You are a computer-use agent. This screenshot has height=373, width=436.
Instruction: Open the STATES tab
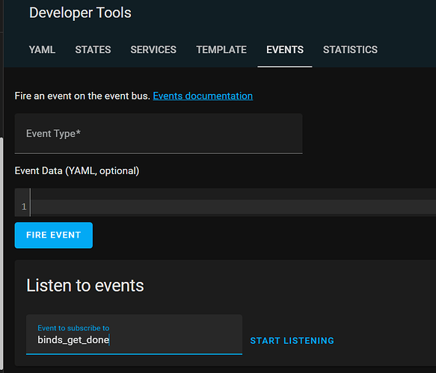coord(93,50)
